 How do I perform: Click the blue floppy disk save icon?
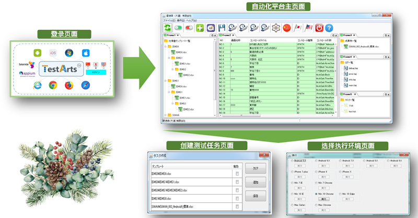pos(222,27)
